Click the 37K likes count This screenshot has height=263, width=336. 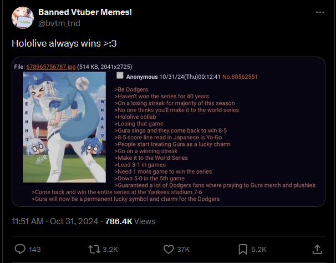(x=184, y=250)
